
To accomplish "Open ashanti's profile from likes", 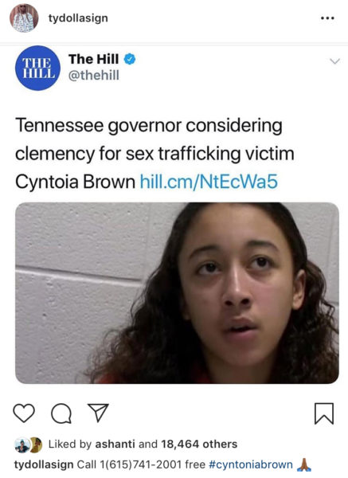I will 115,444.
